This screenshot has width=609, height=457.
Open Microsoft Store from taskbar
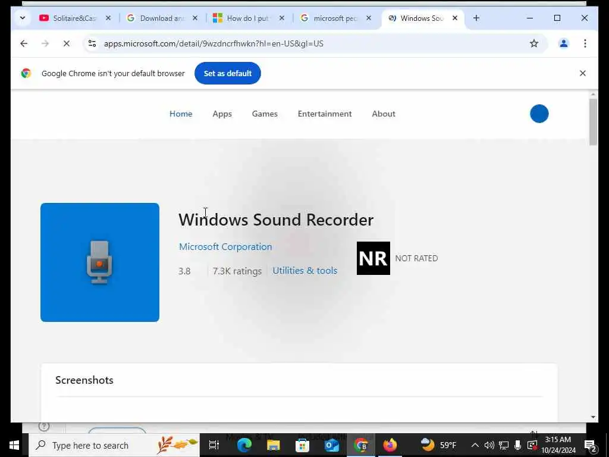[302, 445]
